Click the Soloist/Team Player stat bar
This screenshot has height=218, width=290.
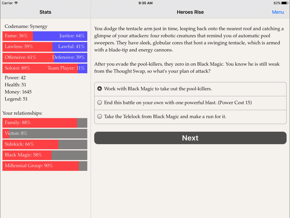click(x=45, y=68)
